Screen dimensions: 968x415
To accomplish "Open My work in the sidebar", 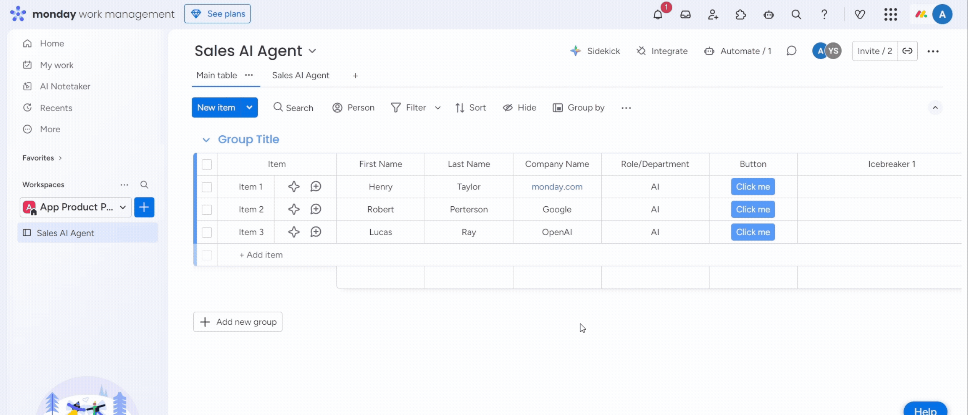I will (x=56, y=65).
